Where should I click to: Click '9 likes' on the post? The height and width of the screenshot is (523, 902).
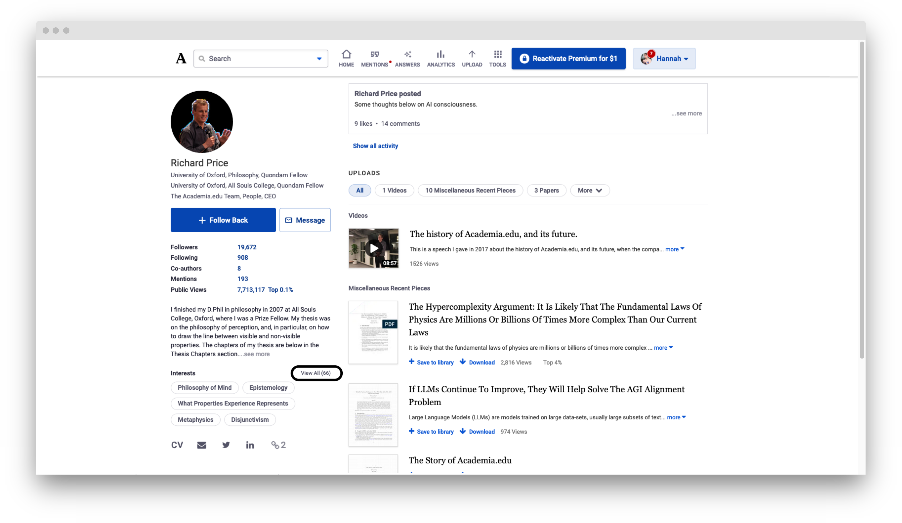[x=363, y=123]
